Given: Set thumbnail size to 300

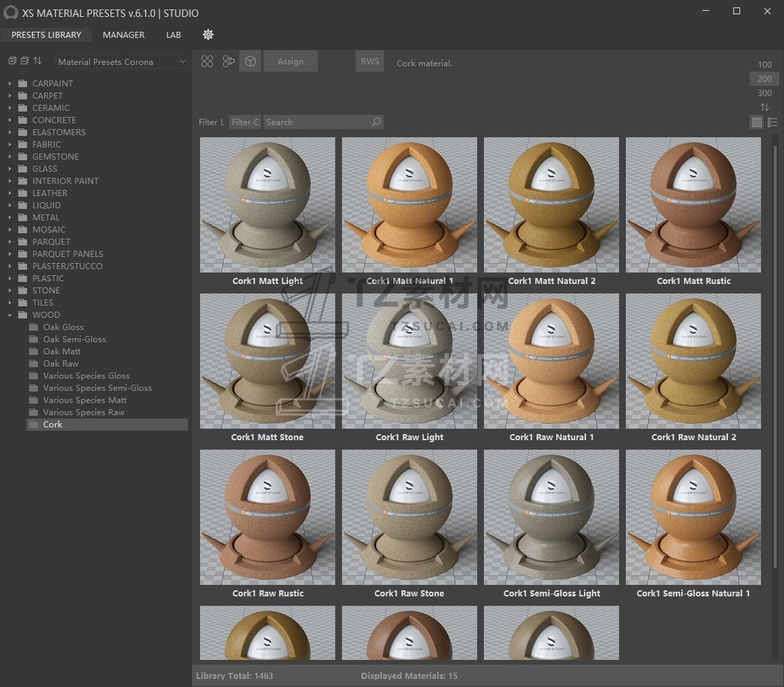Looking at the screenshot, I should tap(764, 93).
